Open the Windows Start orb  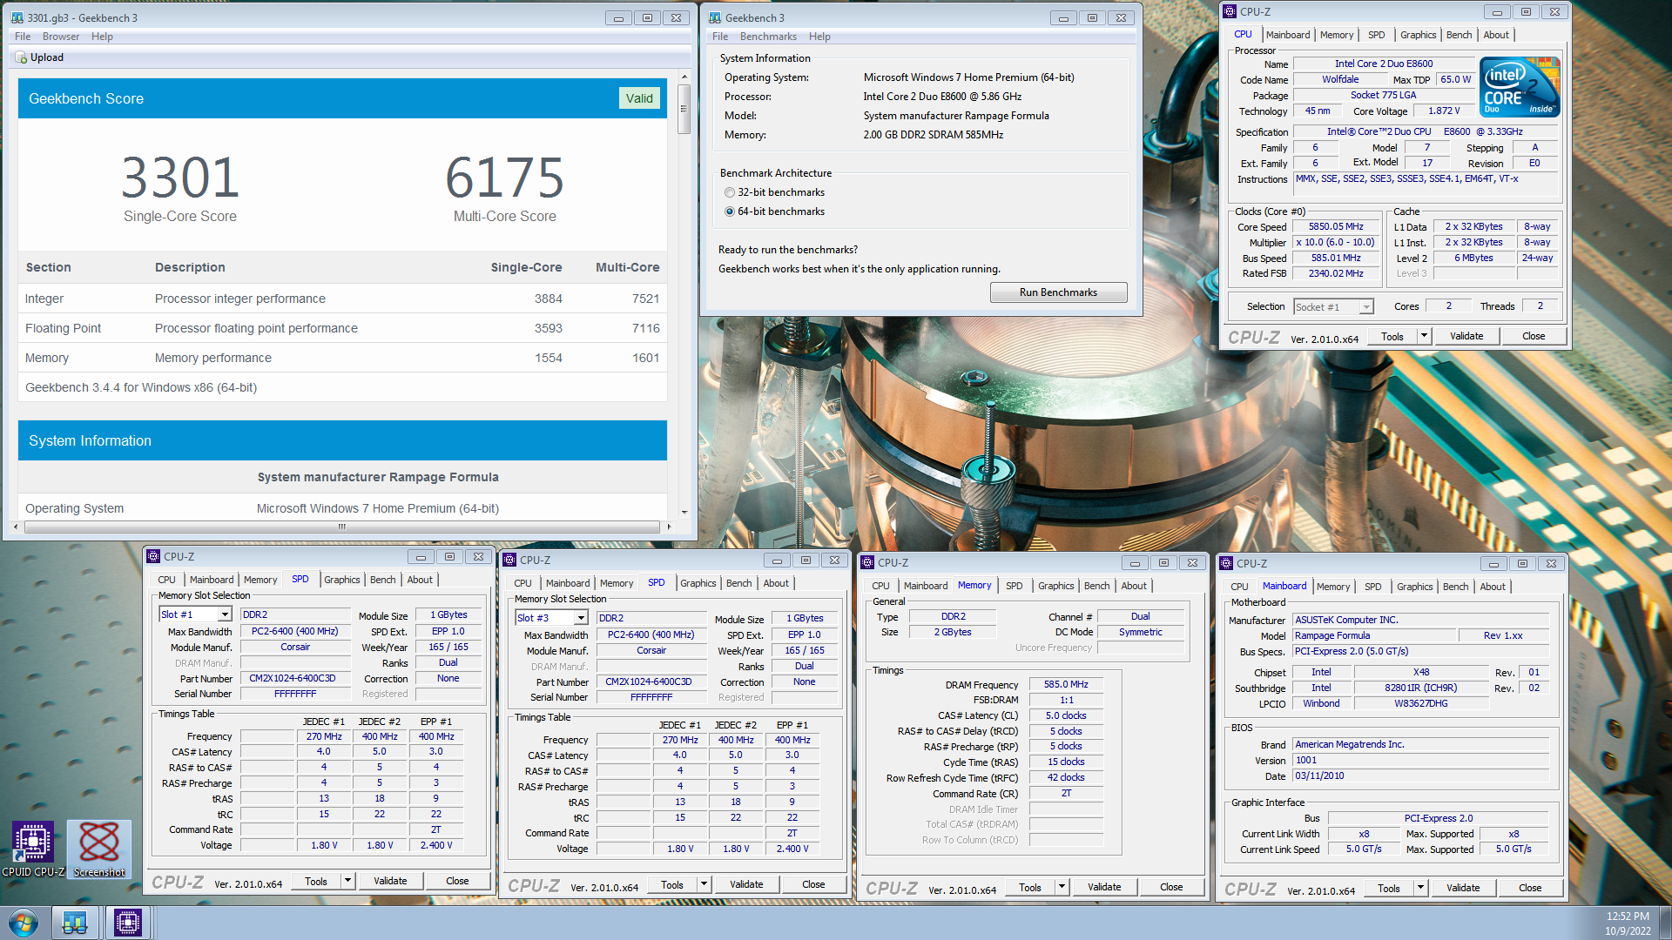pos(24,923)
